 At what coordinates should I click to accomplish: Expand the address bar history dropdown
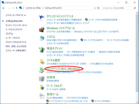pyautogui.click(x=95, y=8)
